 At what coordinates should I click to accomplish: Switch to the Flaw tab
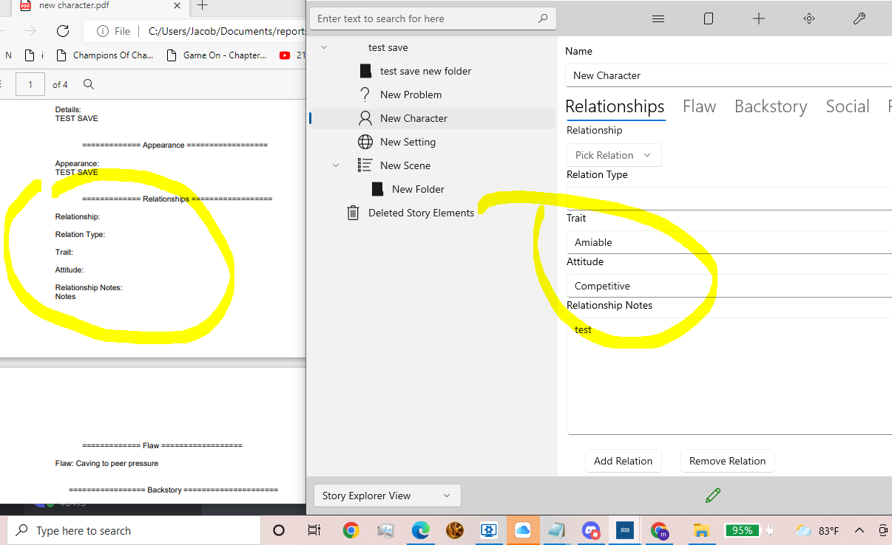699,106
